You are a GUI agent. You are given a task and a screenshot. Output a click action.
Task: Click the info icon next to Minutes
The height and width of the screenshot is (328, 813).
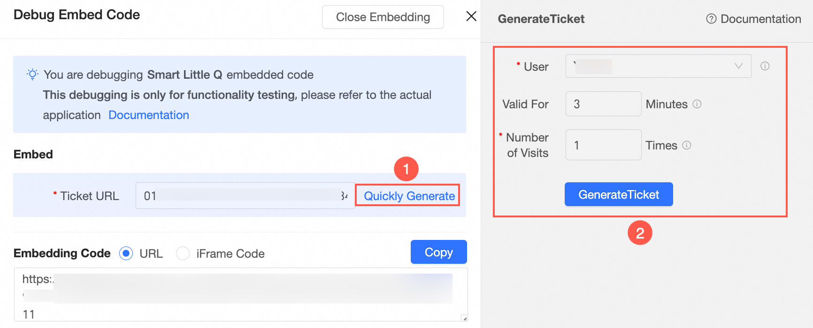[697, 104]
